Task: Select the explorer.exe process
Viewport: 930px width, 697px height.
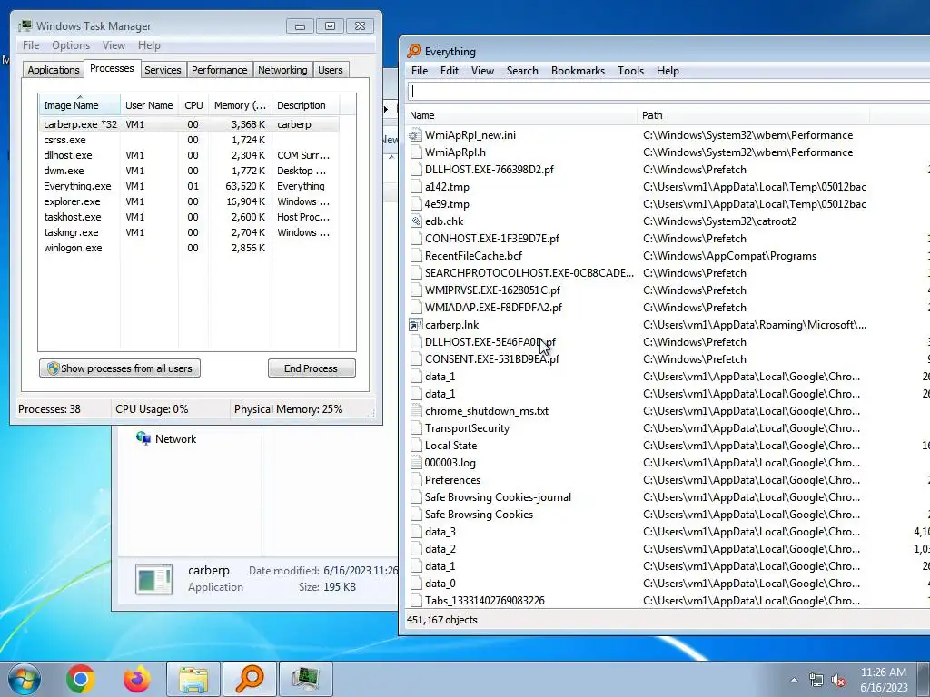Action: [x=189, y=201]
